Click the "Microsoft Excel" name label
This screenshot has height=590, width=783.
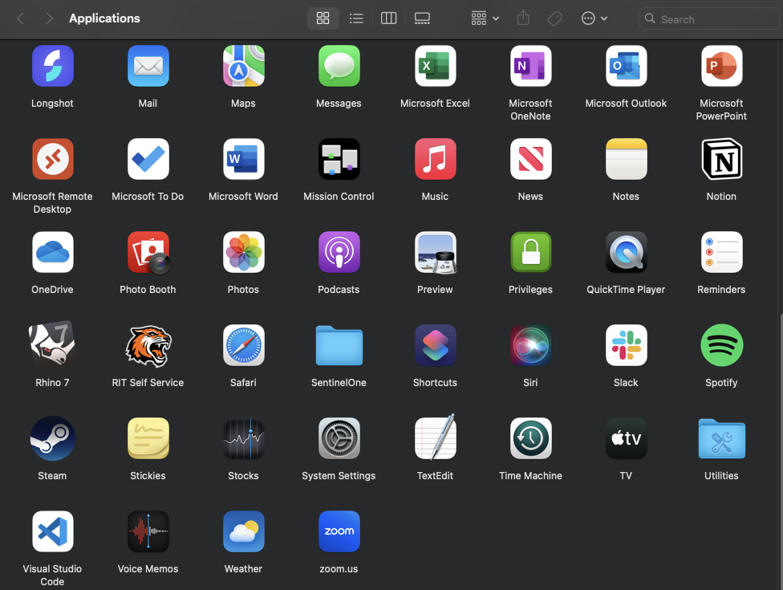pyautogui.click(x=435, y=104)
